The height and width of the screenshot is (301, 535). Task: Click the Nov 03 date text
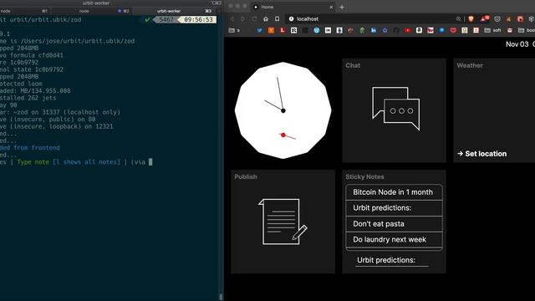pos(517,44)
